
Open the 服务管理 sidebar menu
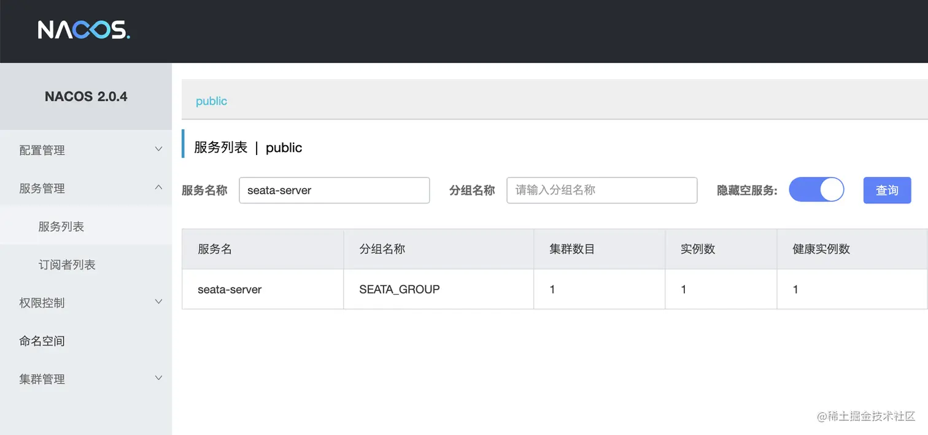click(86, 188)
